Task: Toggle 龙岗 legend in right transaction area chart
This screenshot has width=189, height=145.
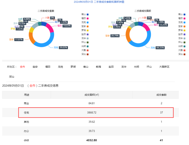Action: coord(182,22)
